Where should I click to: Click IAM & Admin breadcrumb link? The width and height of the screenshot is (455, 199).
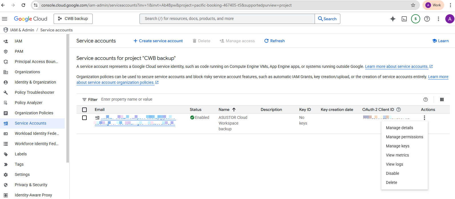click(22, 30)
